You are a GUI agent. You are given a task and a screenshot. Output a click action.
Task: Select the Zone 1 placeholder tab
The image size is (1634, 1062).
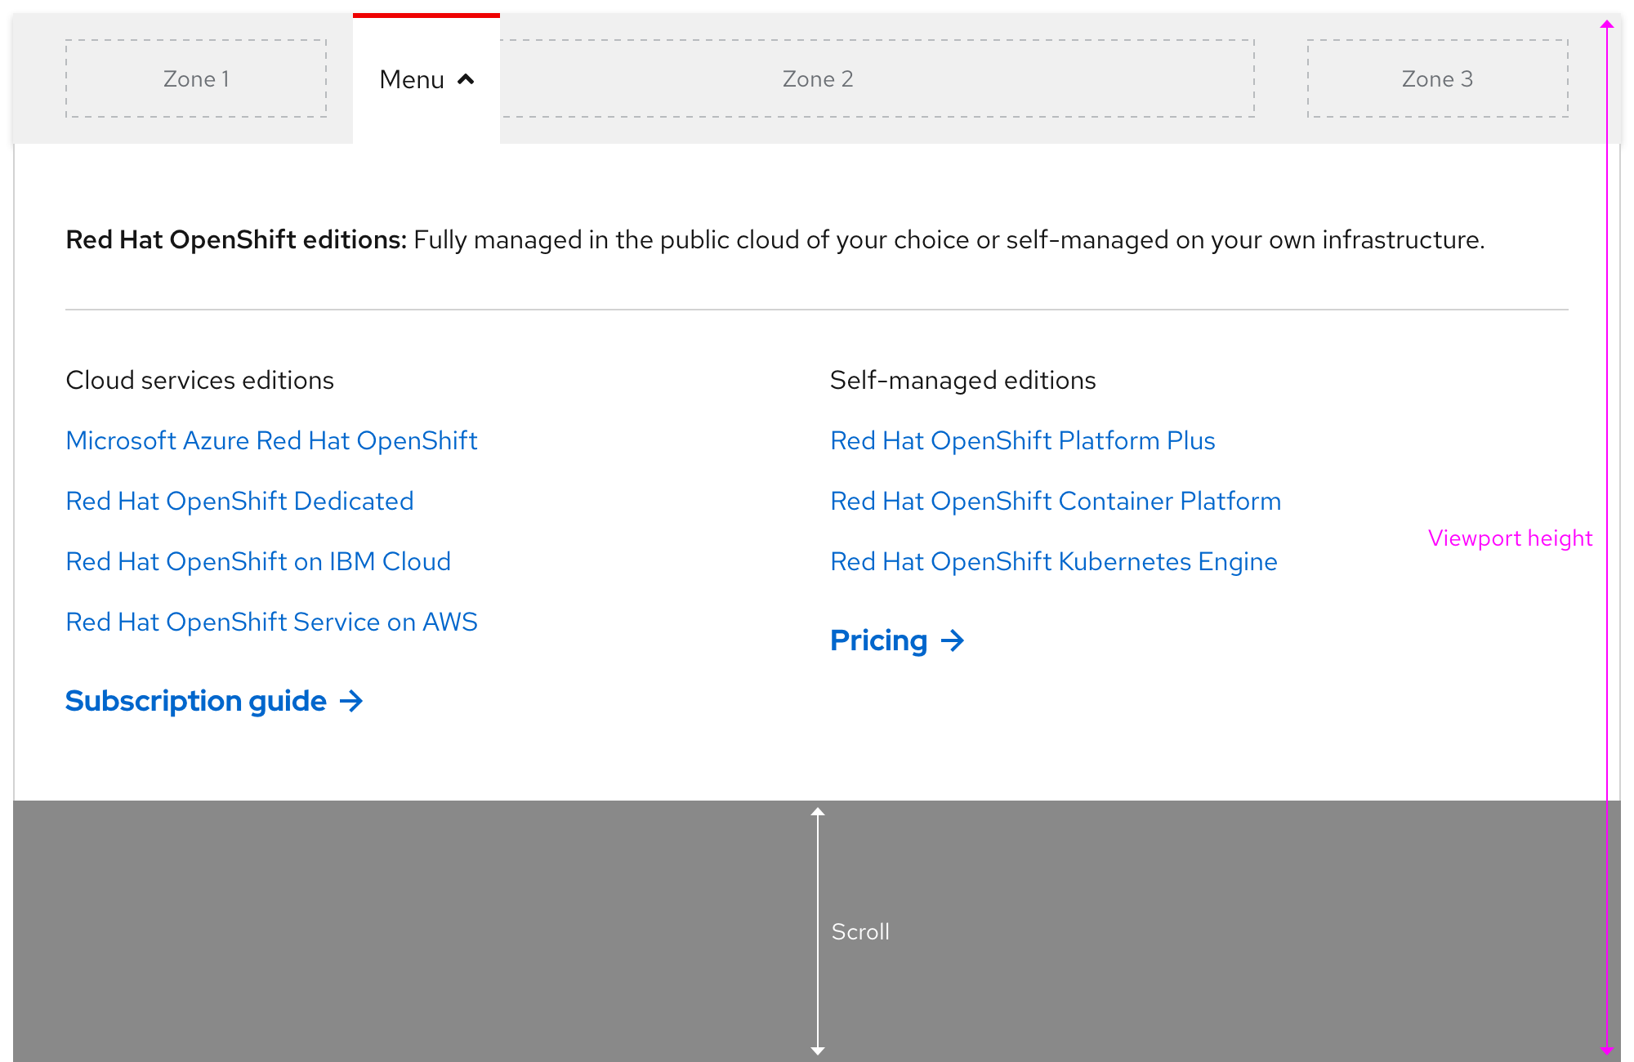(196, 78)
